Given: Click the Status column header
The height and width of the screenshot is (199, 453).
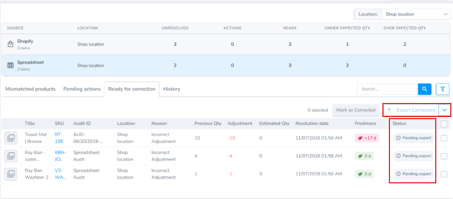Looking at the screenshot, I should point(399,123).
